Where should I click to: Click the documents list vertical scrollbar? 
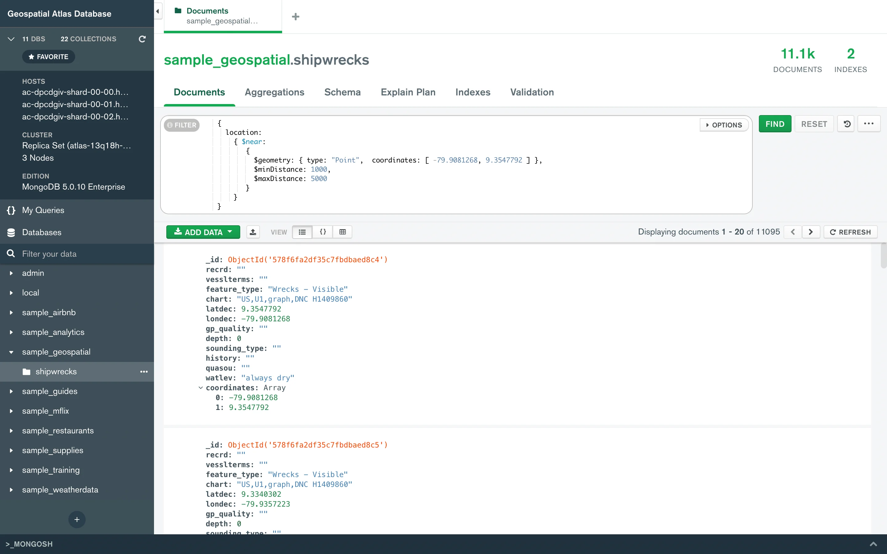883,256
